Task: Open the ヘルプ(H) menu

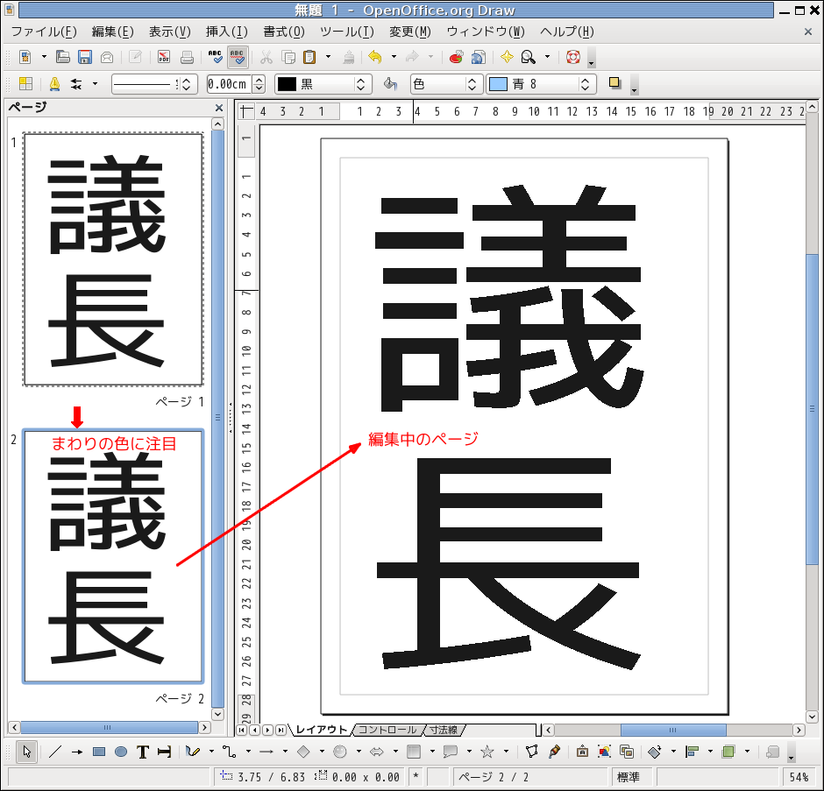Action: point(567,32)
